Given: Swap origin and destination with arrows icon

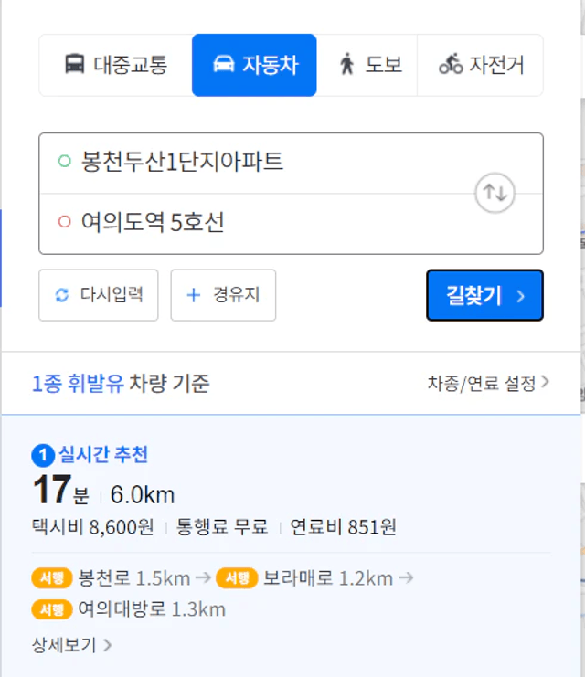Looking at the screenshot, I should pos(495,193).
